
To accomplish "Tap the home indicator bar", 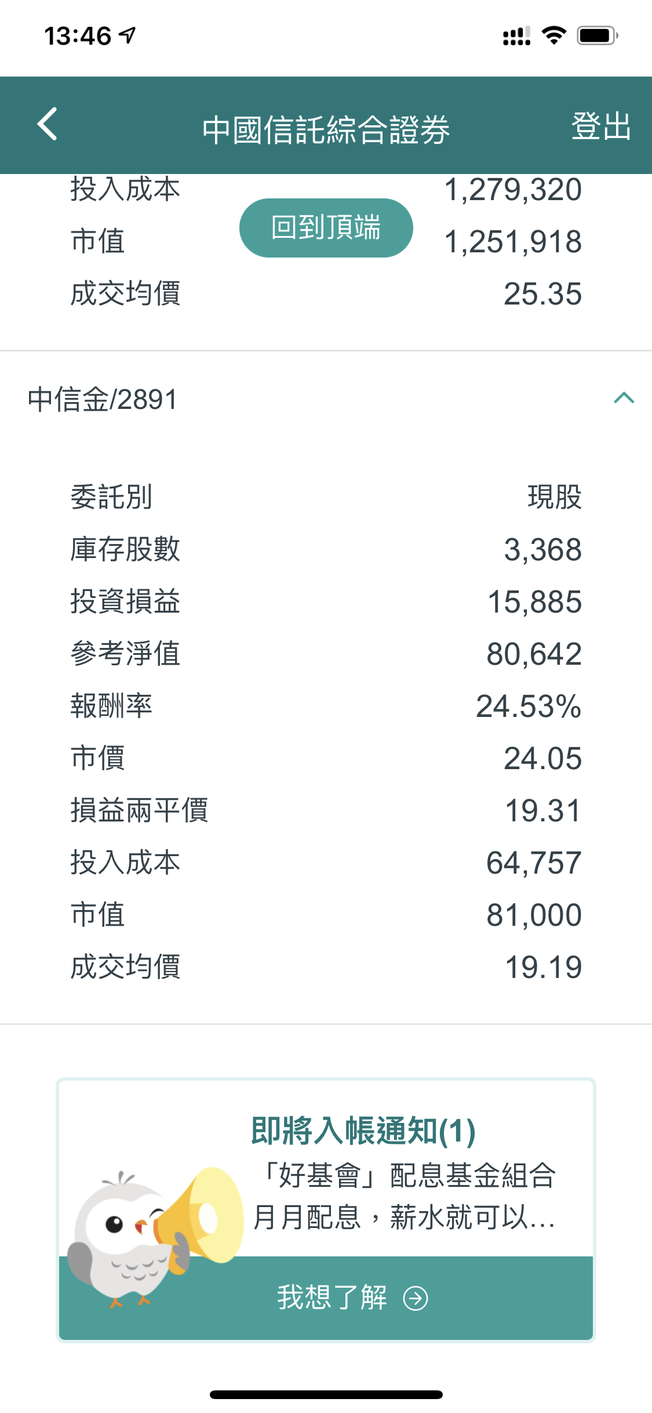I will [x=326, y=1394].
